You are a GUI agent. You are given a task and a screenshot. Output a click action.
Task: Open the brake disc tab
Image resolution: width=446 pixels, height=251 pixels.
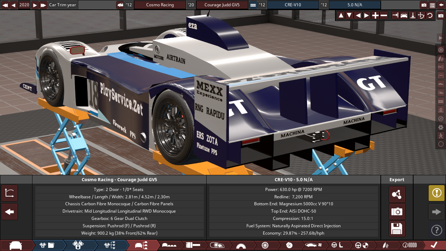[x=289, y=245]
